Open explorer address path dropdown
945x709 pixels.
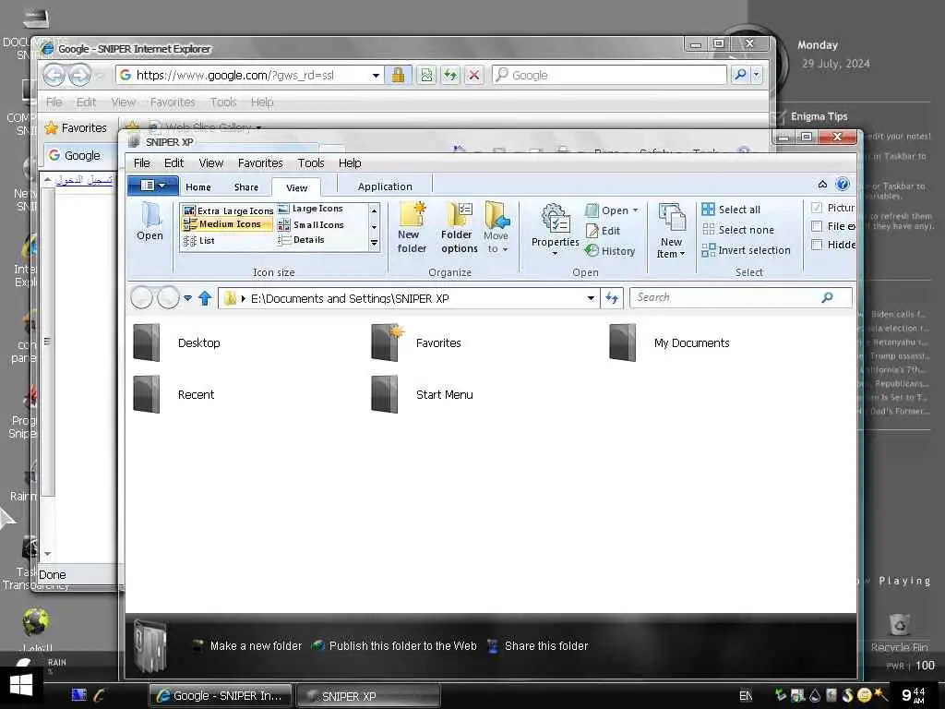[x=591, y=298]
